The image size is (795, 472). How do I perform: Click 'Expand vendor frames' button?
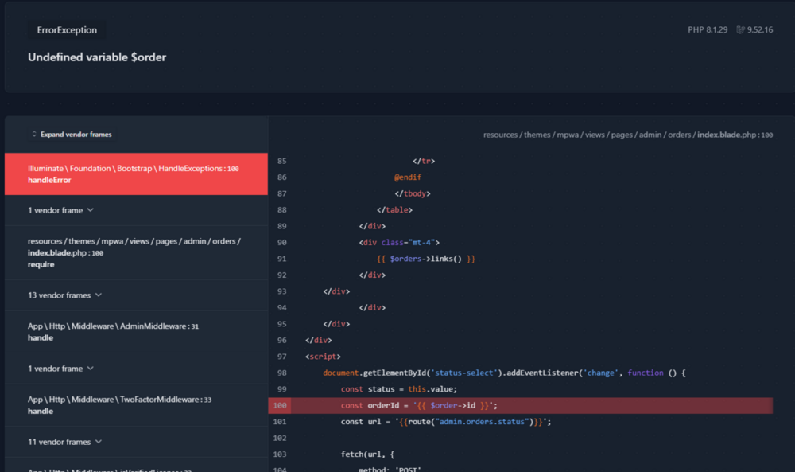(x=71, y=135)
